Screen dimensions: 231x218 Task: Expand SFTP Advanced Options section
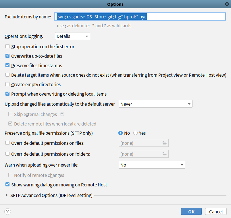7,196
